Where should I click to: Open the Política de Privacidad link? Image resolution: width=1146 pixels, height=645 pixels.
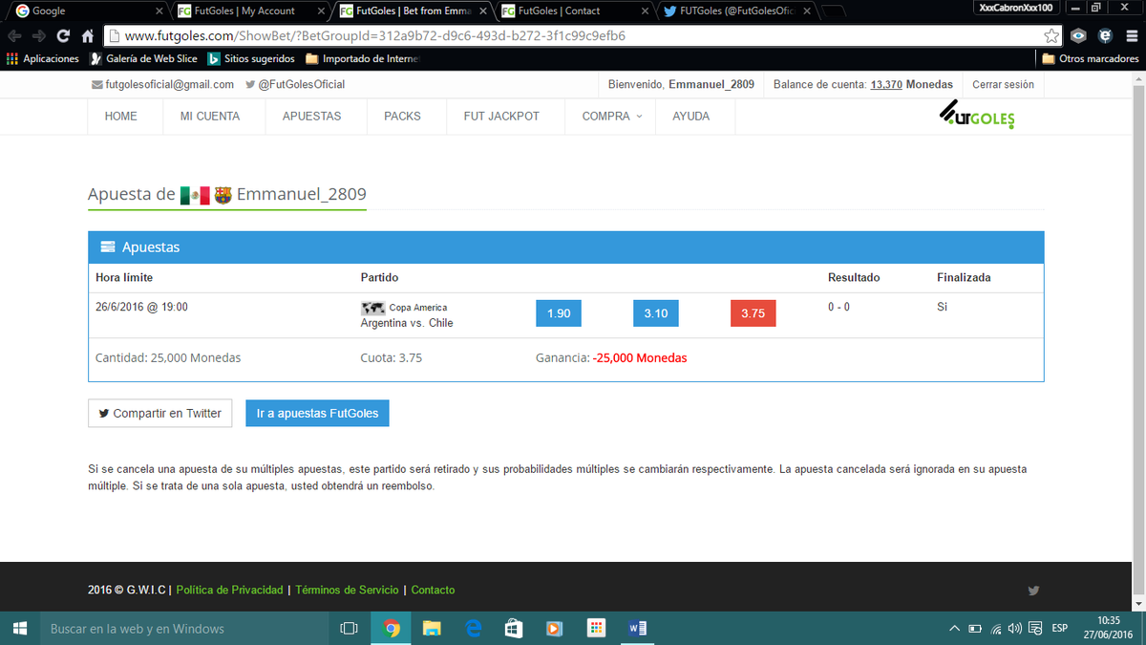(x=230, y=591)
